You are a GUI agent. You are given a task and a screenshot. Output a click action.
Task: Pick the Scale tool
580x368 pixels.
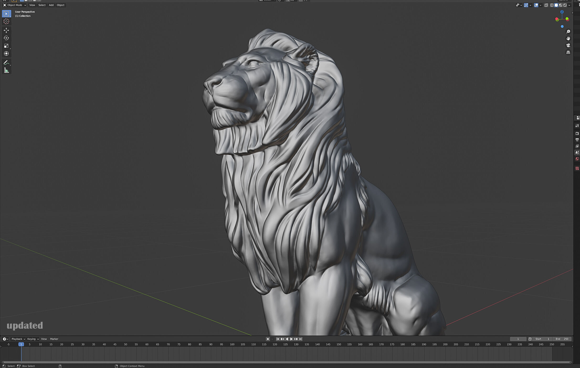6,46
